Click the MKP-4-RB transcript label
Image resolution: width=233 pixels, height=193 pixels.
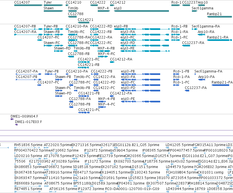(106, 48)
